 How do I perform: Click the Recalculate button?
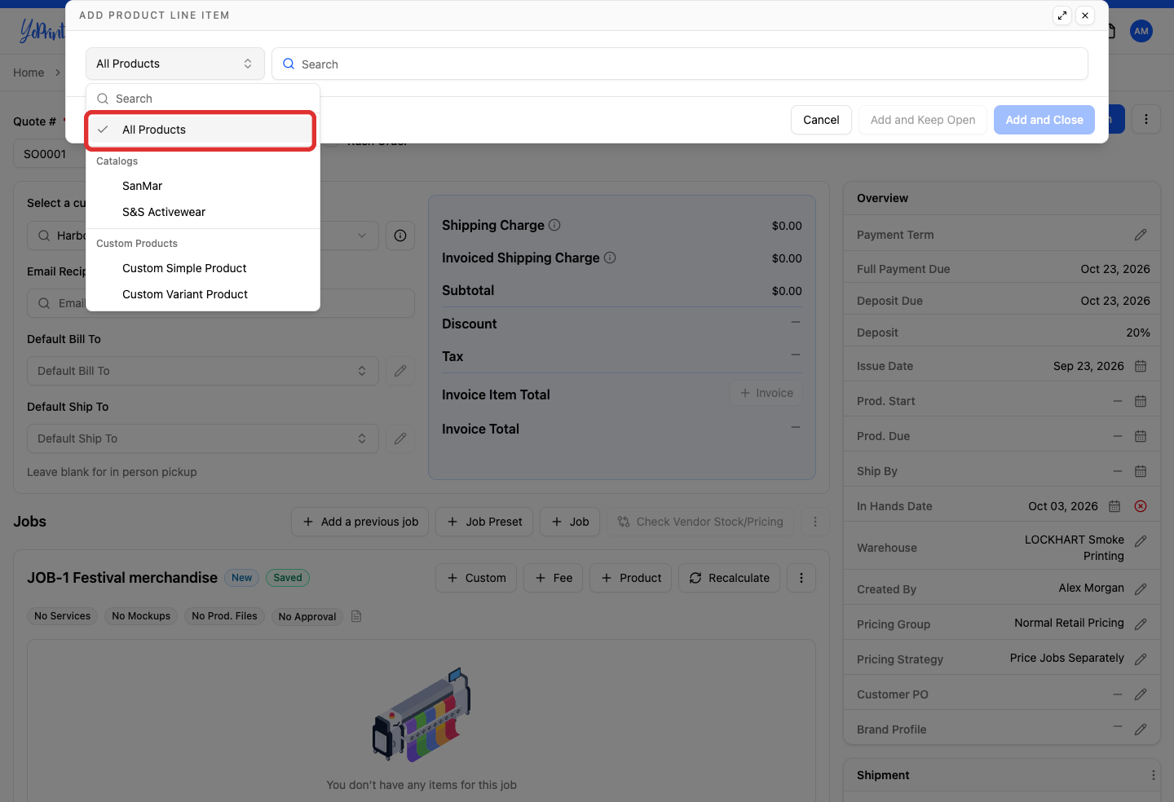(x=730, y=578)
